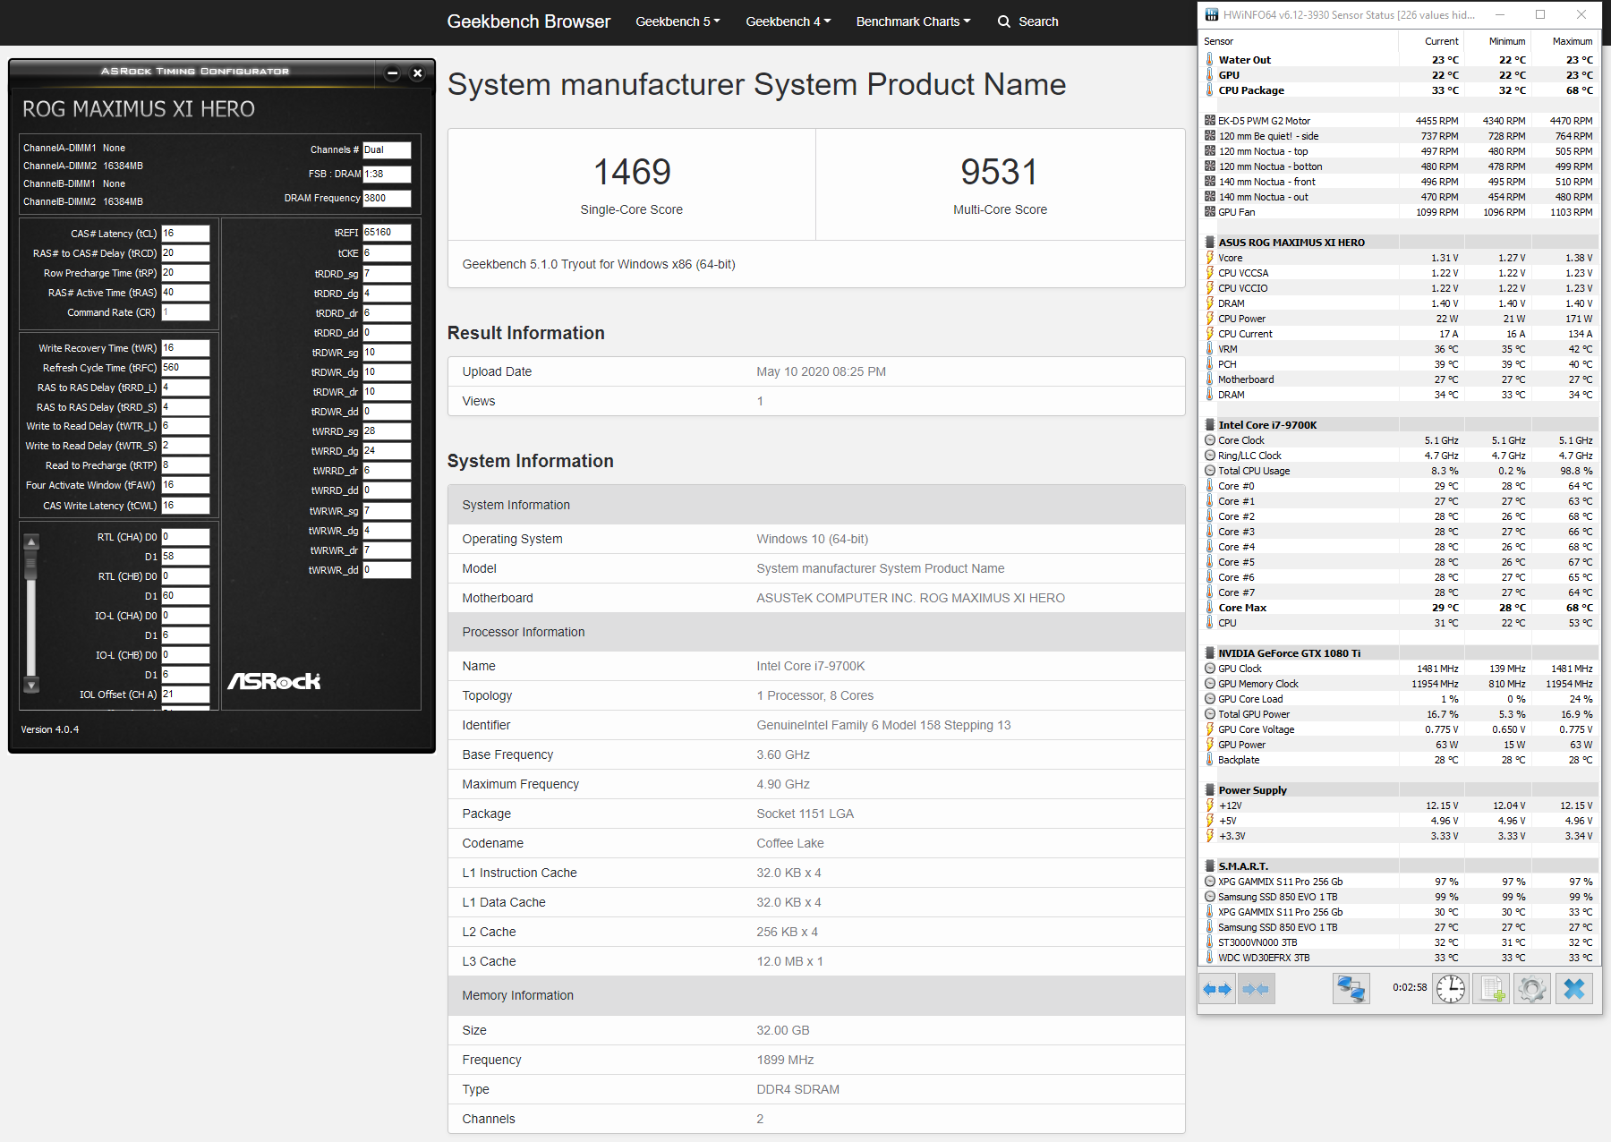Click the DRAM Frequency value box
This screenshot has width=1611, height=1142.
387,199
